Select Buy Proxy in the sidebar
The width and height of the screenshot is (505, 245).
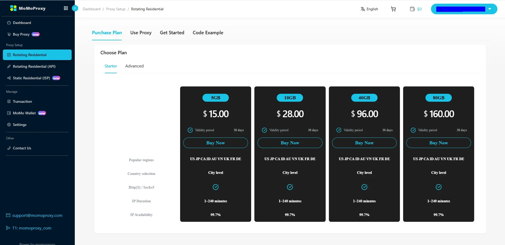(21, 34)
